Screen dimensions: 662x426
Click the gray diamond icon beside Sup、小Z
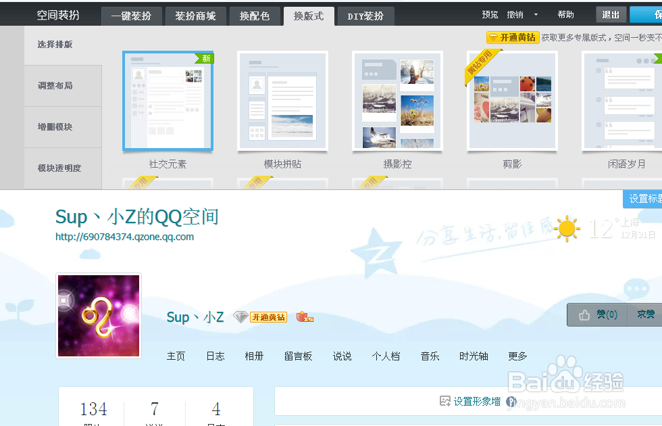[x=240, y=316]
